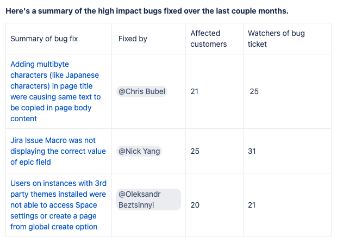Click the @Oleksandr Beztsinnyi mention
343x237 pixels.
click(x=148, y=199)
